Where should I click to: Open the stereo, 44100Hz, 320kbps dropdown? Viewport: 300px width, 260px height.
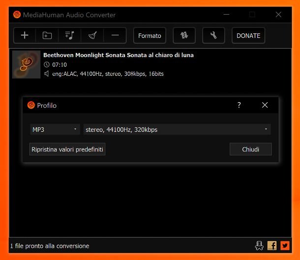(177, 130)
